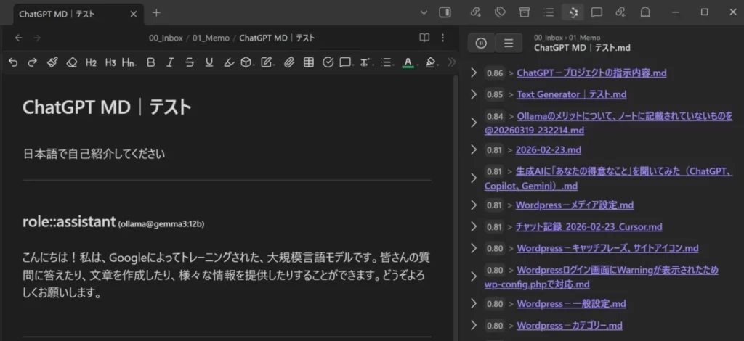The height and width of the screenshot is (341, 744).
Task: Insert a table from the toolbar
Action: pyautogui.click(x=308, y=62)
